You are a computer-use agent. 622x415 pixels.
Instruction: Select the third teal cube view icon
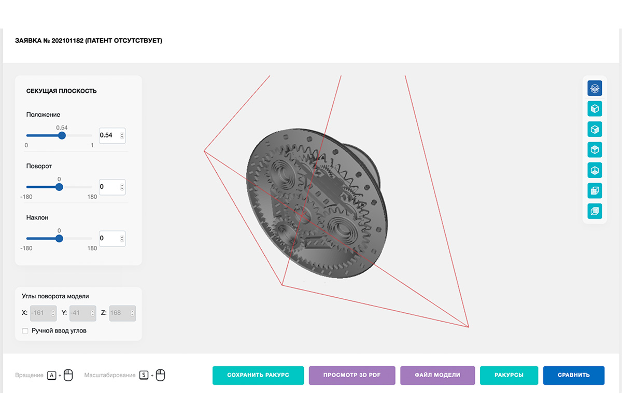595,150
